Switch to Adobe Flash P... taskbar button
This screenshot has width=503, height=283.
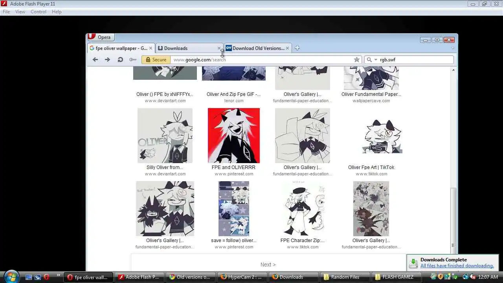pos(140,277)
